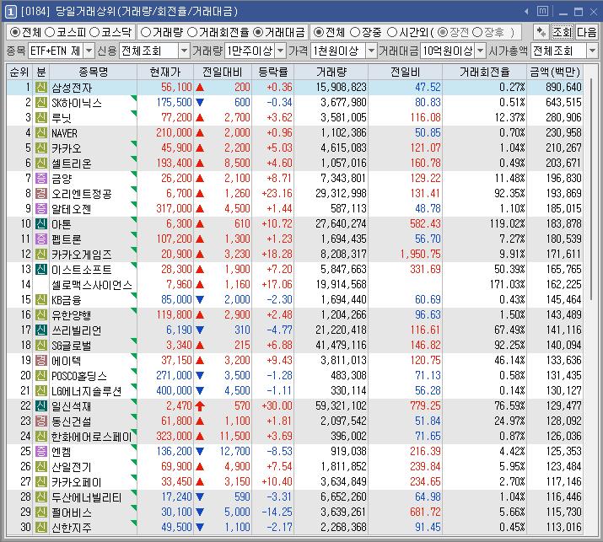This screenshot has width=603, height=542.
Task: Click the dark 신 badge next to 일신석재
Action: 41,406
